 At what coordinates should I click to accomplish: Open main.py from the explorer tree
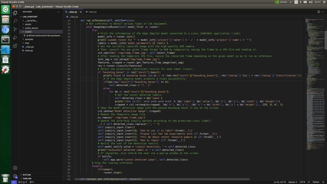tap(29, 50)
